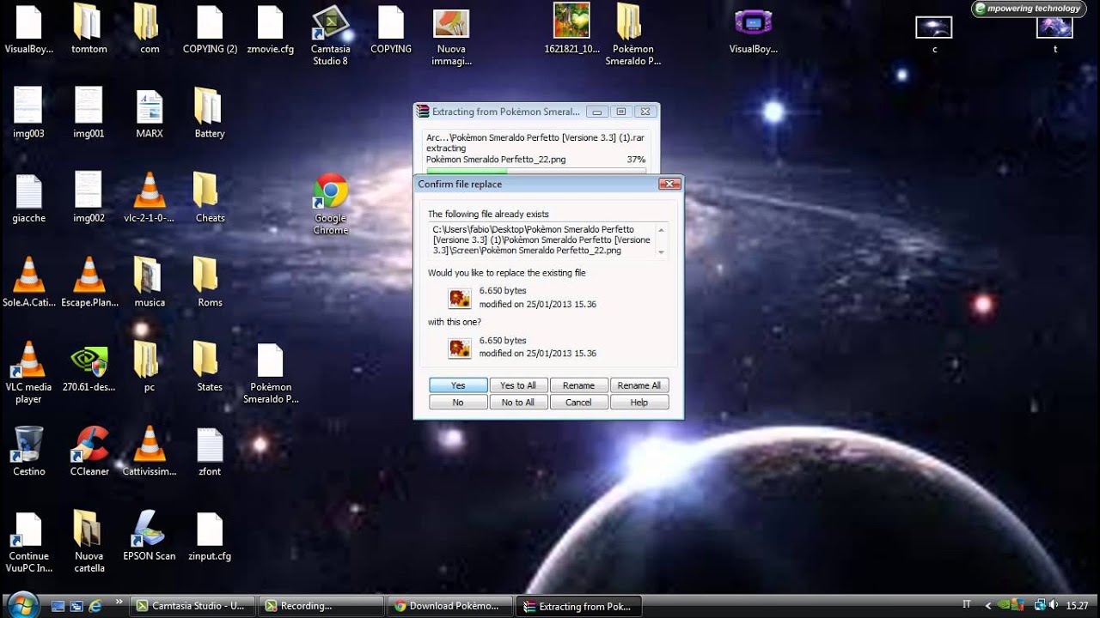This screenshot has height=618, width=1100.
Task: Expand the quick launch overflow chevron
Action: 118,603
